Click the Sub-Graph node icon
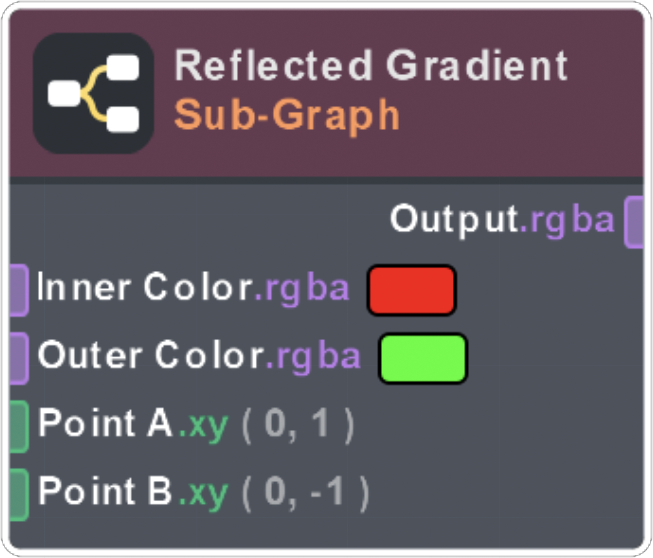 click(x=93, y=93)
